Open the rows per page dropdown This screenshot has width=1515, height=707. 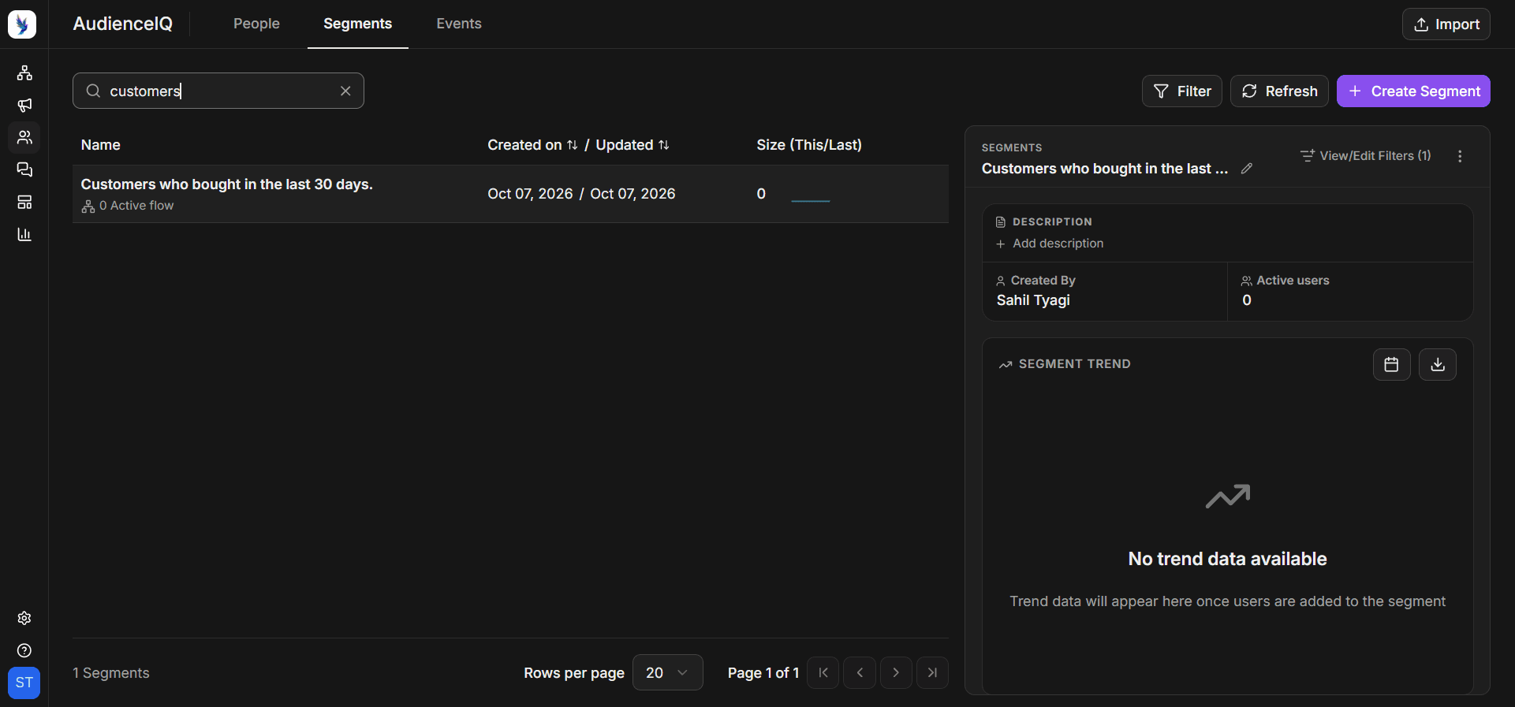[667, 672]
